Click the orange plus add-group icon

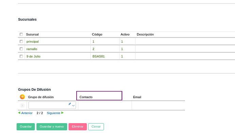(x=22, y=97)
